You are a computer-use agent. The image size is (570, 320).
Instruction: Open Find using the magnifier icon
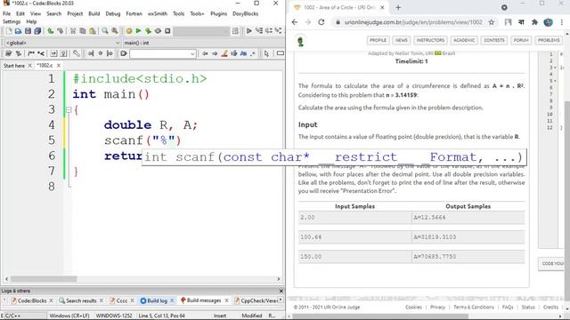(x=105, y=31)
